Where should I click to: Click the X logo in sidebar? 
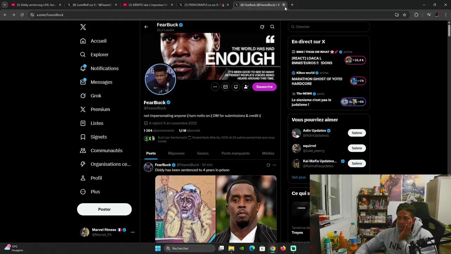83,27
